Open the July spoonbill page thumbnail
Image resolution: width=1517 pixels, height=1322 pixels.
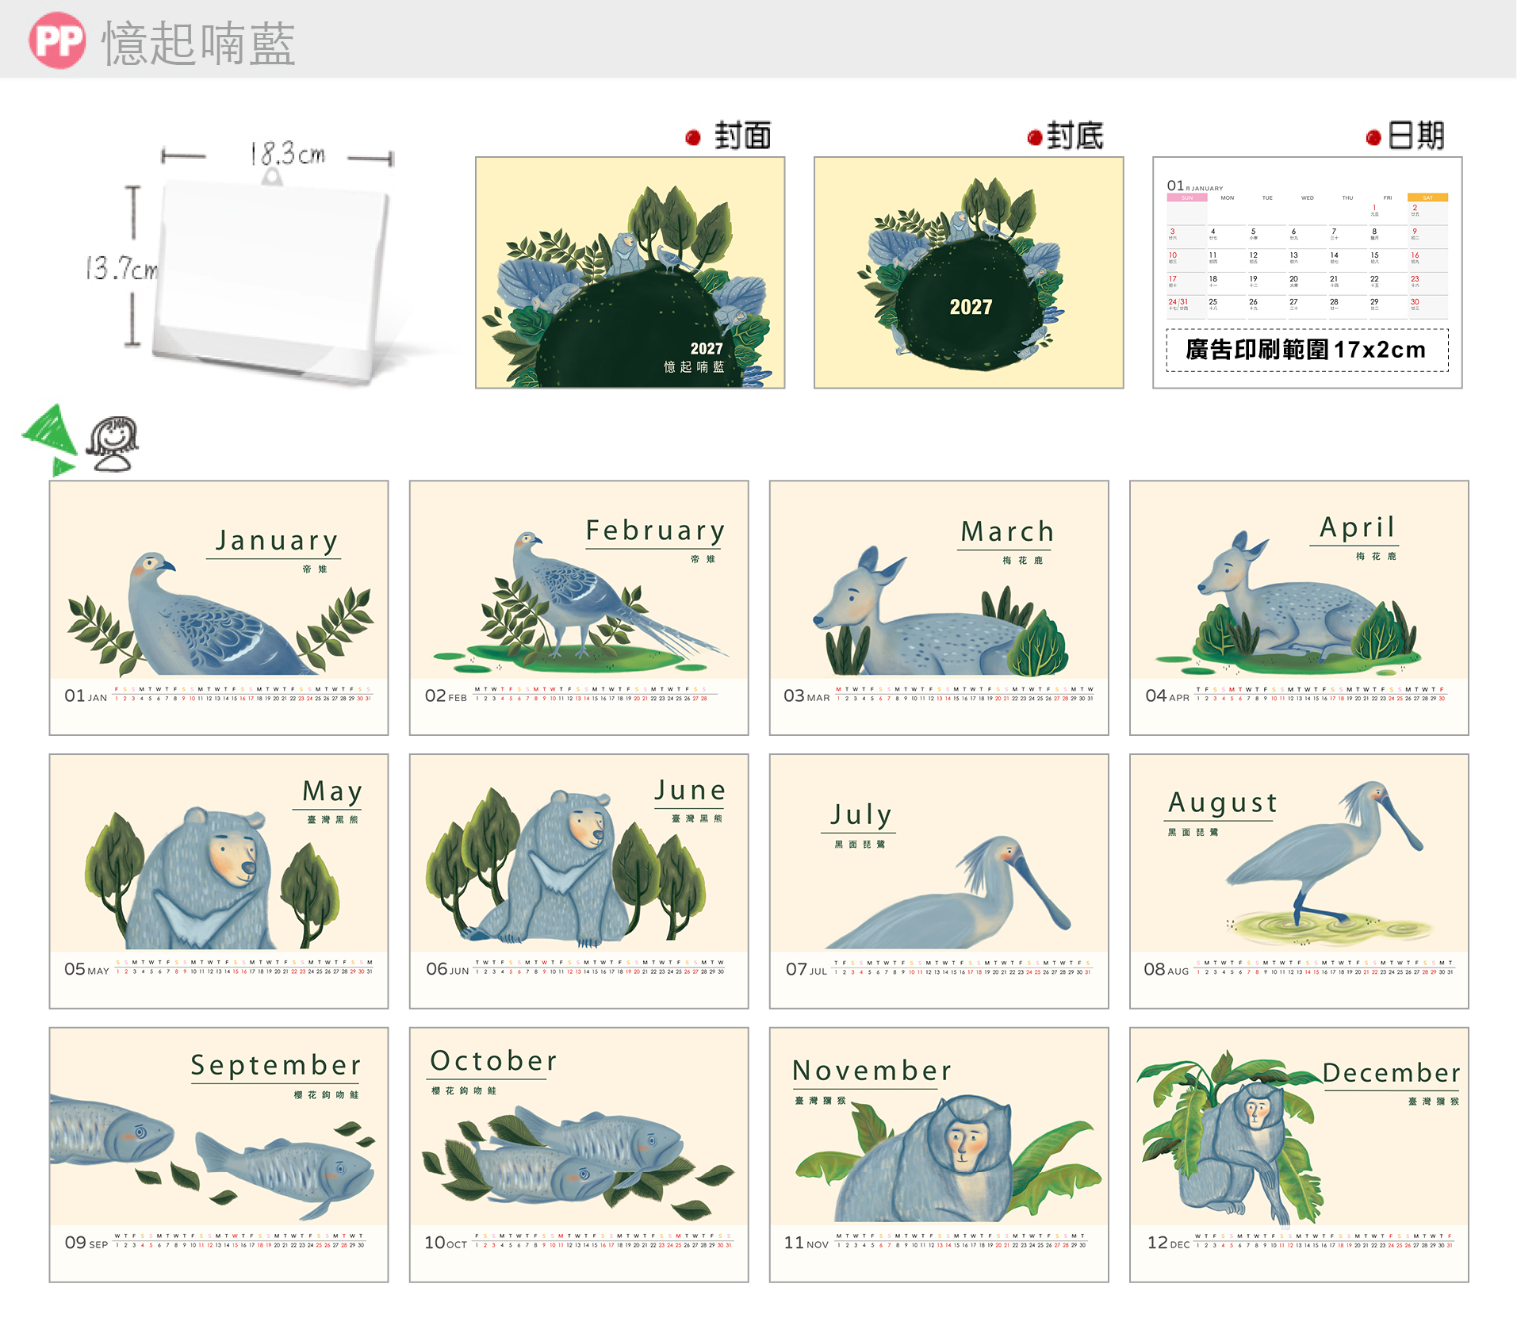coord(939,881)
